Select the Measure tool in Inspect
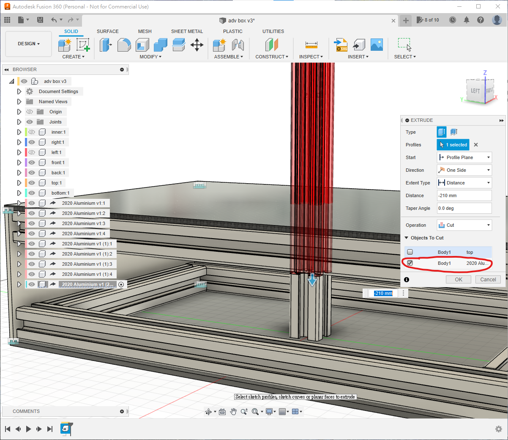This screenshot has width=508, height=440. click(311, 45)
